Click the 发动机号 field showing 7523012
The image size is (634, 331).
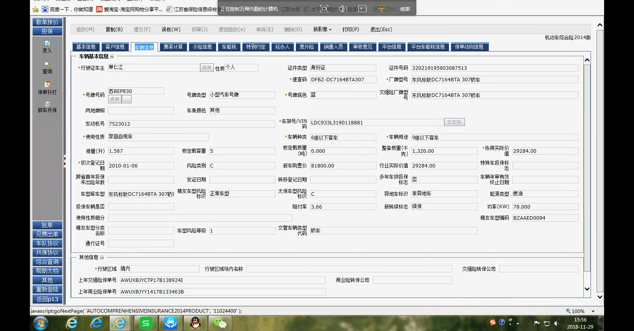pos(191,124)
